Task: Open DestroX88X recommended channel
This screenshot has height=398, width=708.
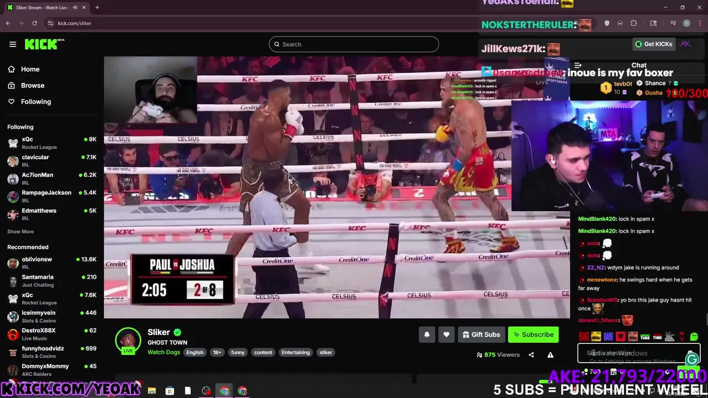Action: (x=51, y=334)
